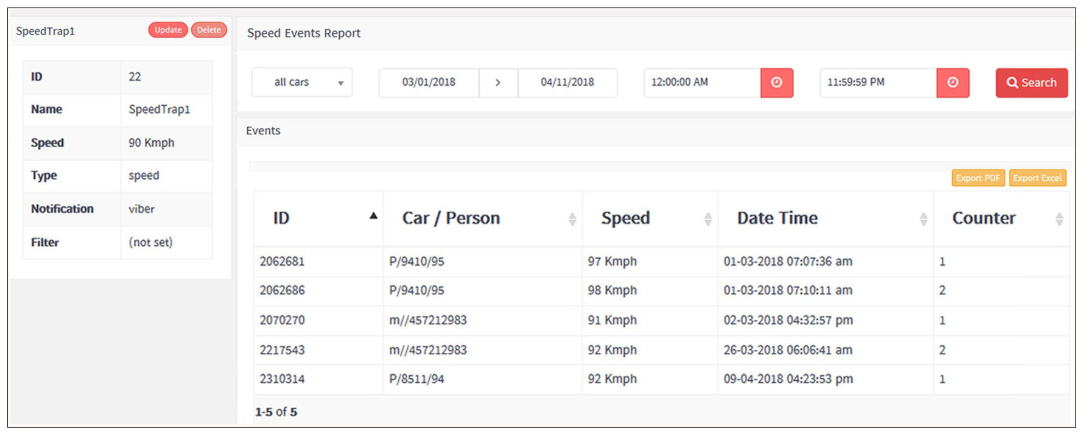Sort table by Speed column arrows

708,219
